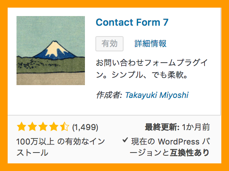This screenshot has height=171, width=229.
Task: Click the 1か月前 update time text
Action: coord(196,127)
